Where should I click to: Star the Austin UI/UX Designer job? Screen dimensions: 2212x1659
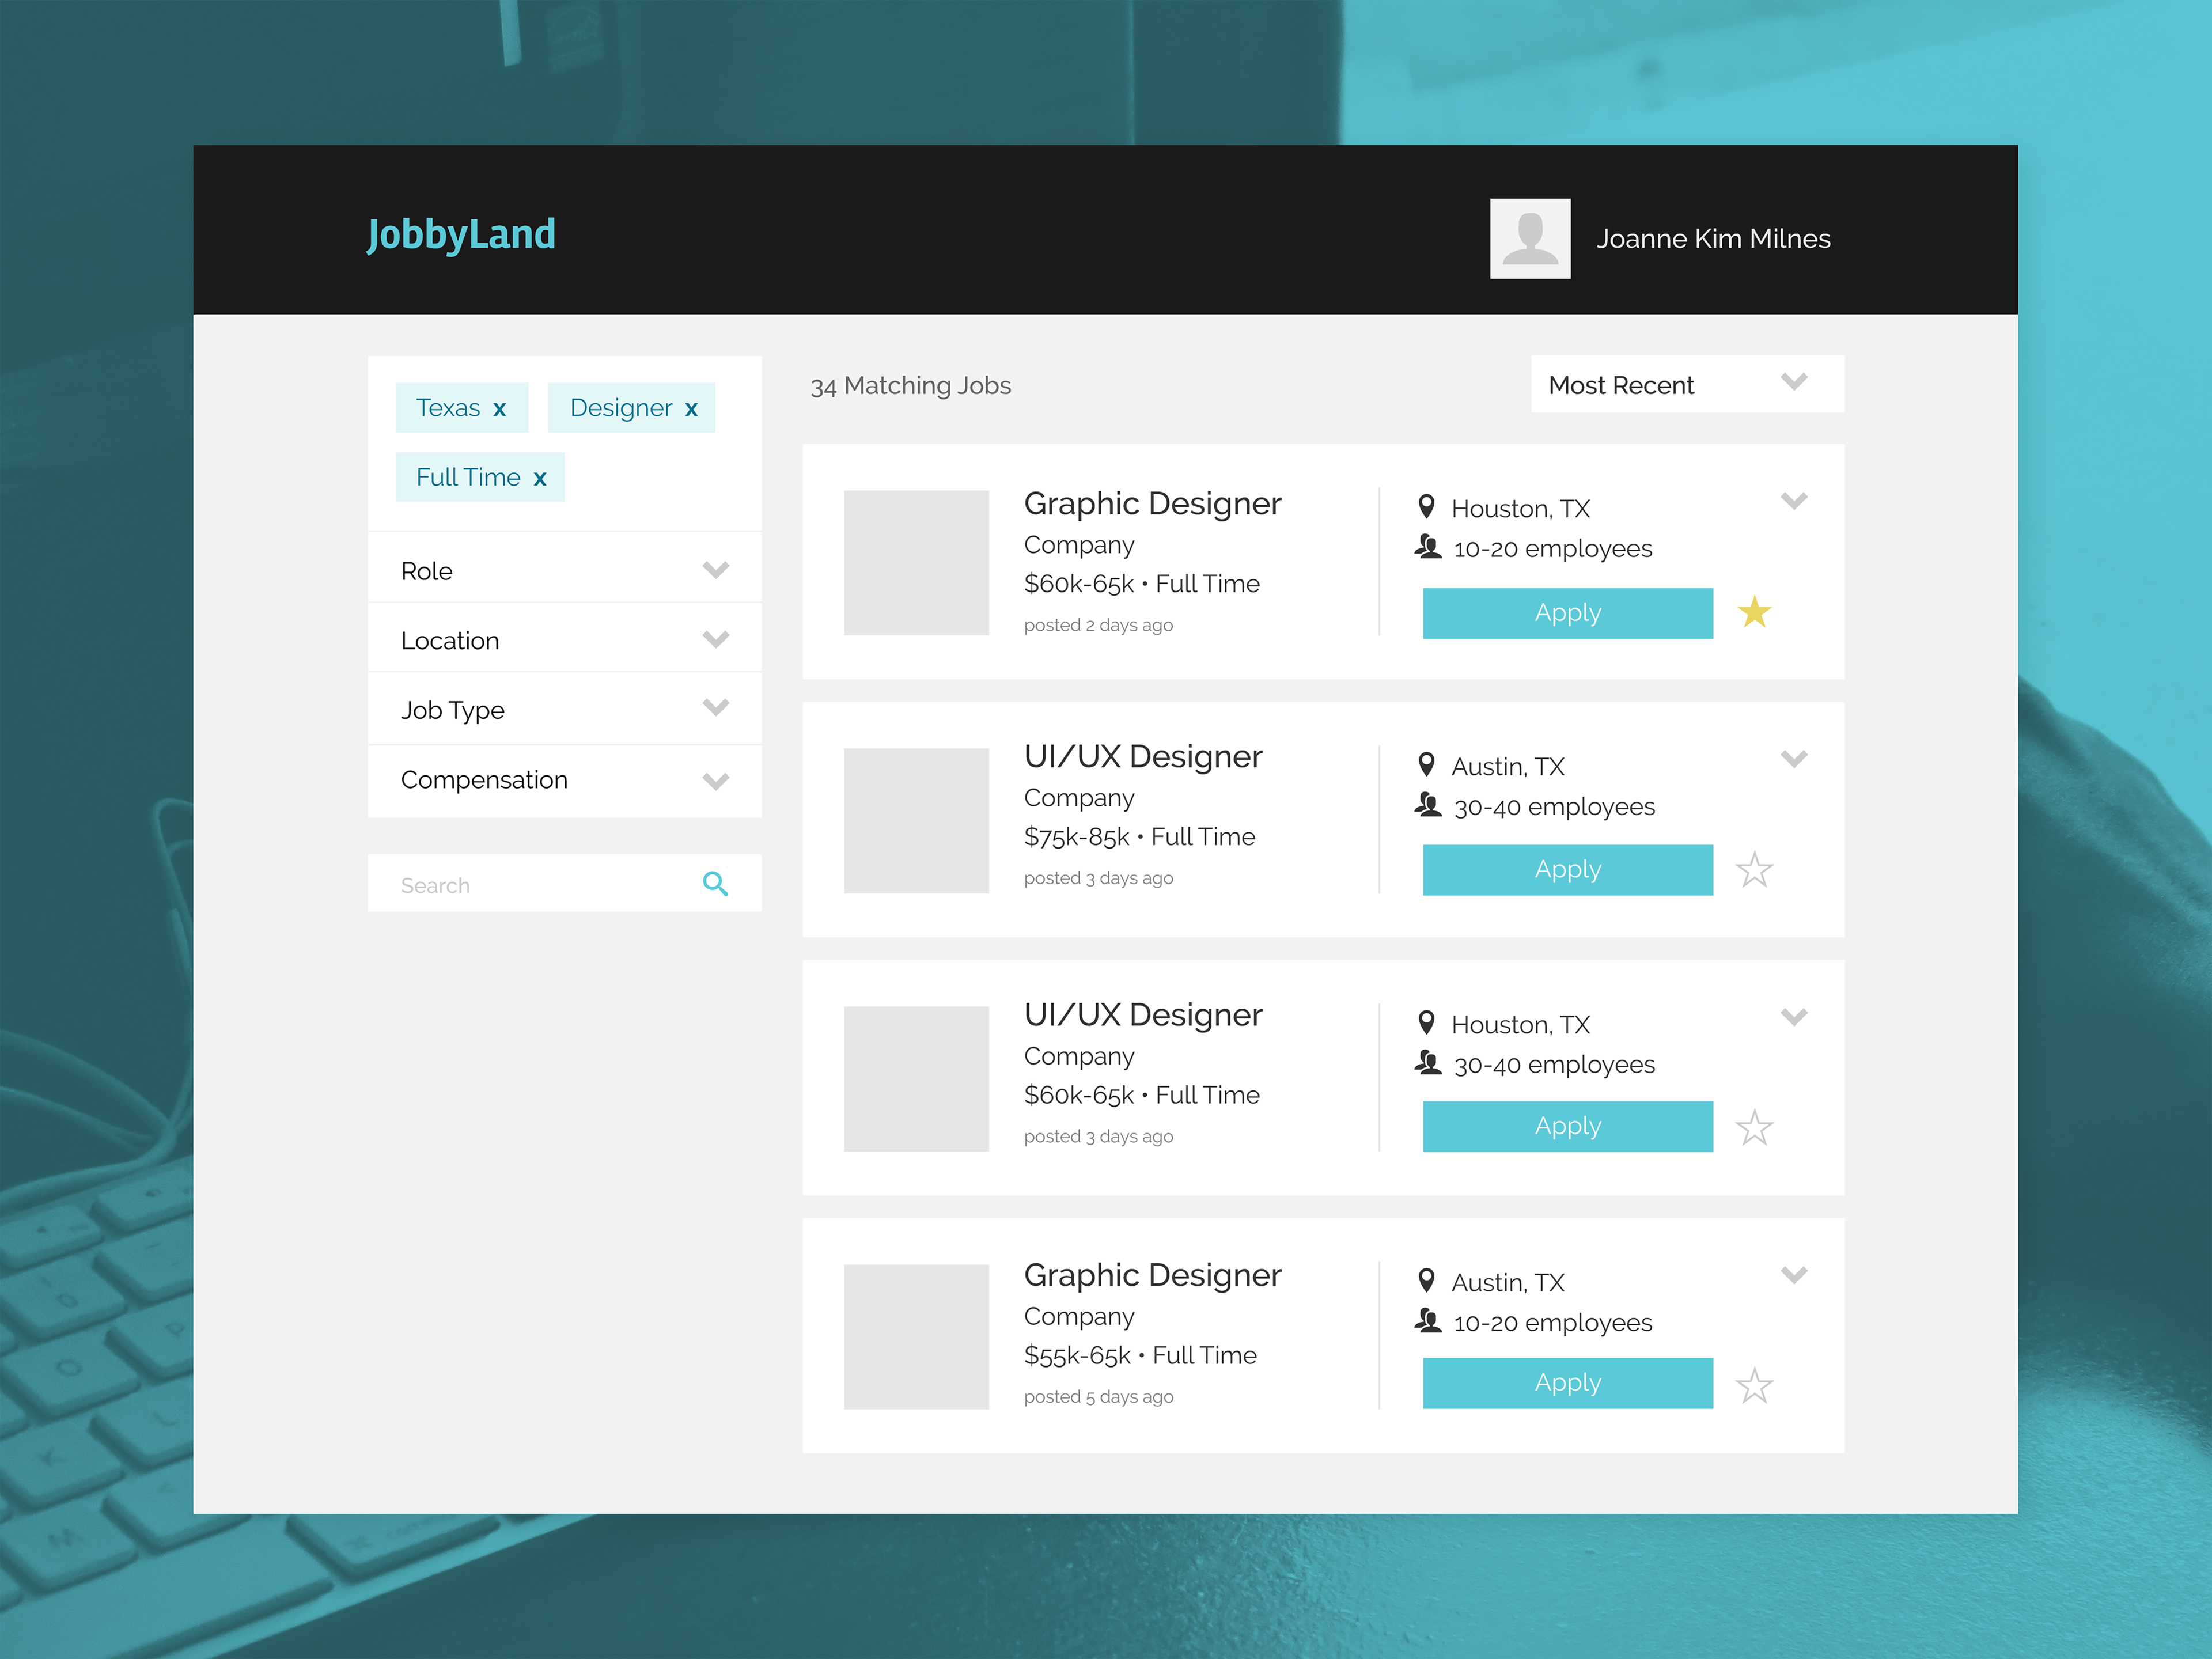(1754, 870)
